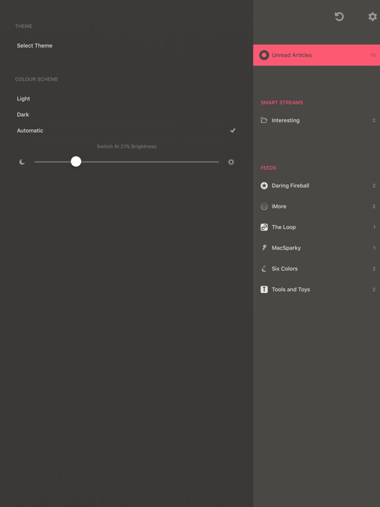Click the sun icon beside the slider
This screenshot has height=507, width=380.
[231, 162]
